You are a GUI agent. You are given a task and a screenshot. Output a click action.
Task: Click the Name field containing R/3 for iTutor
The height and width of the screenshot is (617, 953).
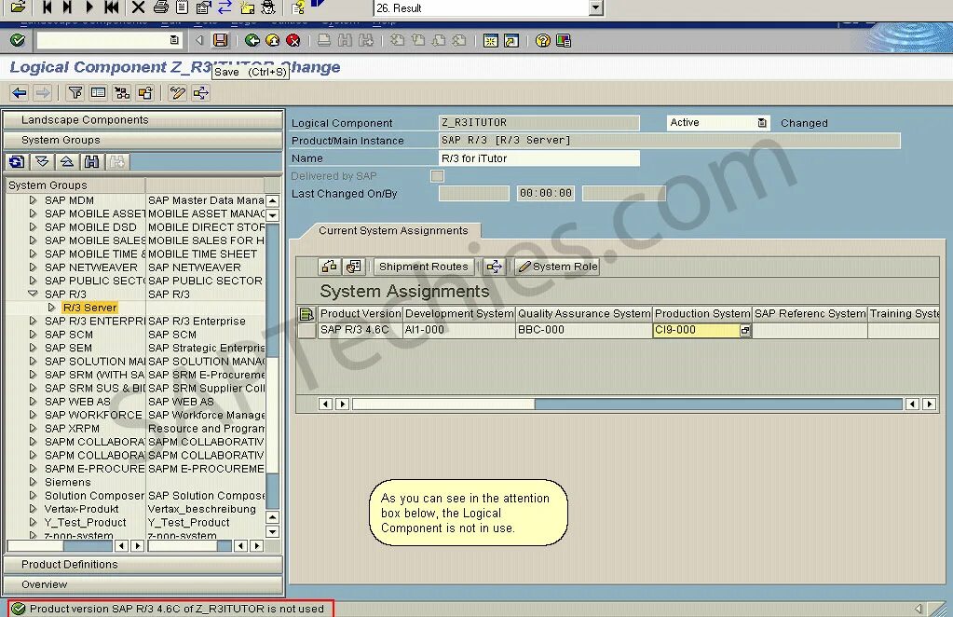click(538, 158)
